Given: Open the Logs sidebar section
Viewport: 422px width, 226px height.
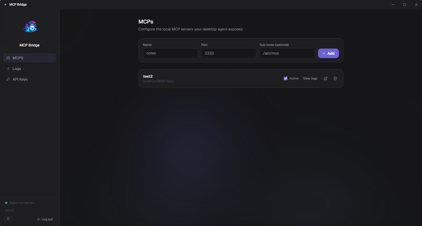Looking at the screenshot, I should [x=29, y=69].
